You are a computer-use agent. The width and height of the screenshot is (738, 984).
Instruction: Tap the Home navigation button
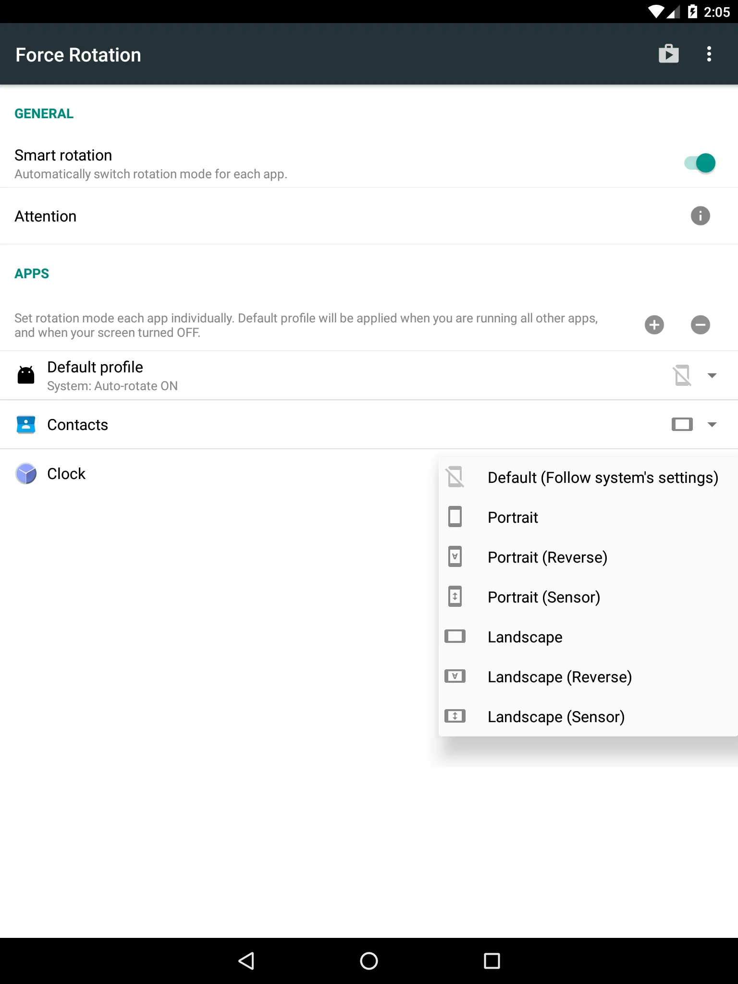[369, 961]
